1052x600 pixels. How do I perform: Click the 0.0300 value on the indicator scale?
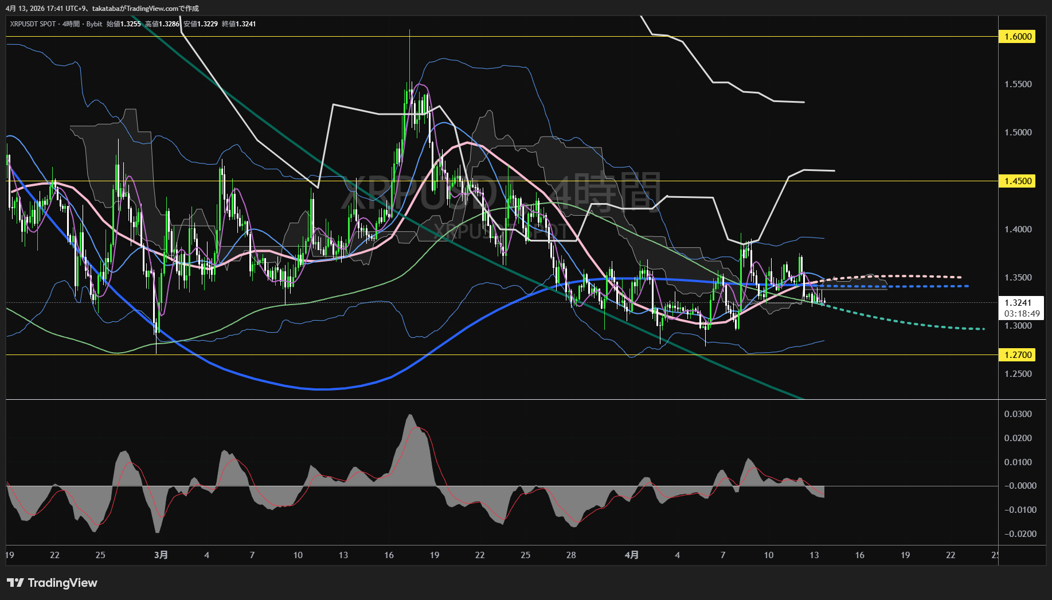point(1018,414)
